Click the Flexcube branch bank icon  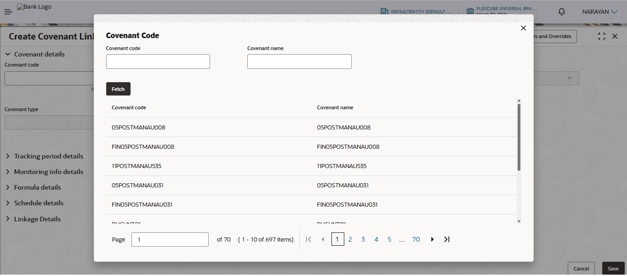tap(470, 11)
